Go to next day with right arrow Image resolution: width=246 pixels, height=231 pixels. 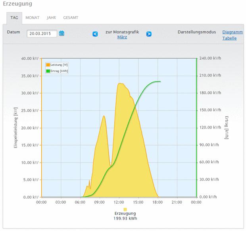pos(149,34)
